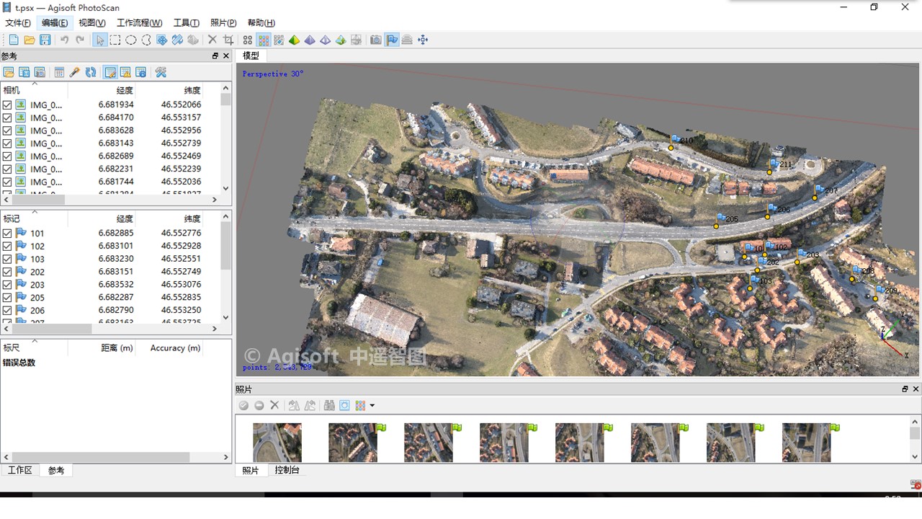This screenshot has width=922, height=519.
Task: Switch to the 控制台 console tab
Action: [x=287, y=470]
